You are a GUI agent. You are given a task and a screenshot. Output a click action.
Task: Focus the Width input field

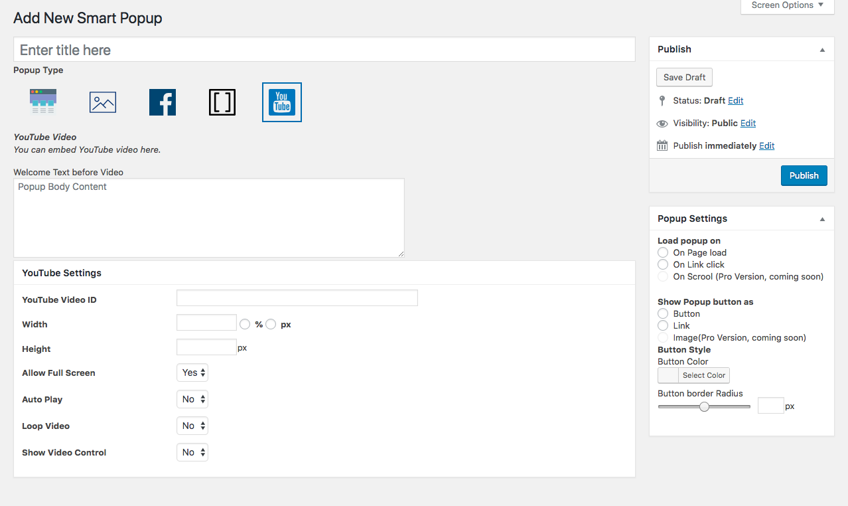[206, 323]
